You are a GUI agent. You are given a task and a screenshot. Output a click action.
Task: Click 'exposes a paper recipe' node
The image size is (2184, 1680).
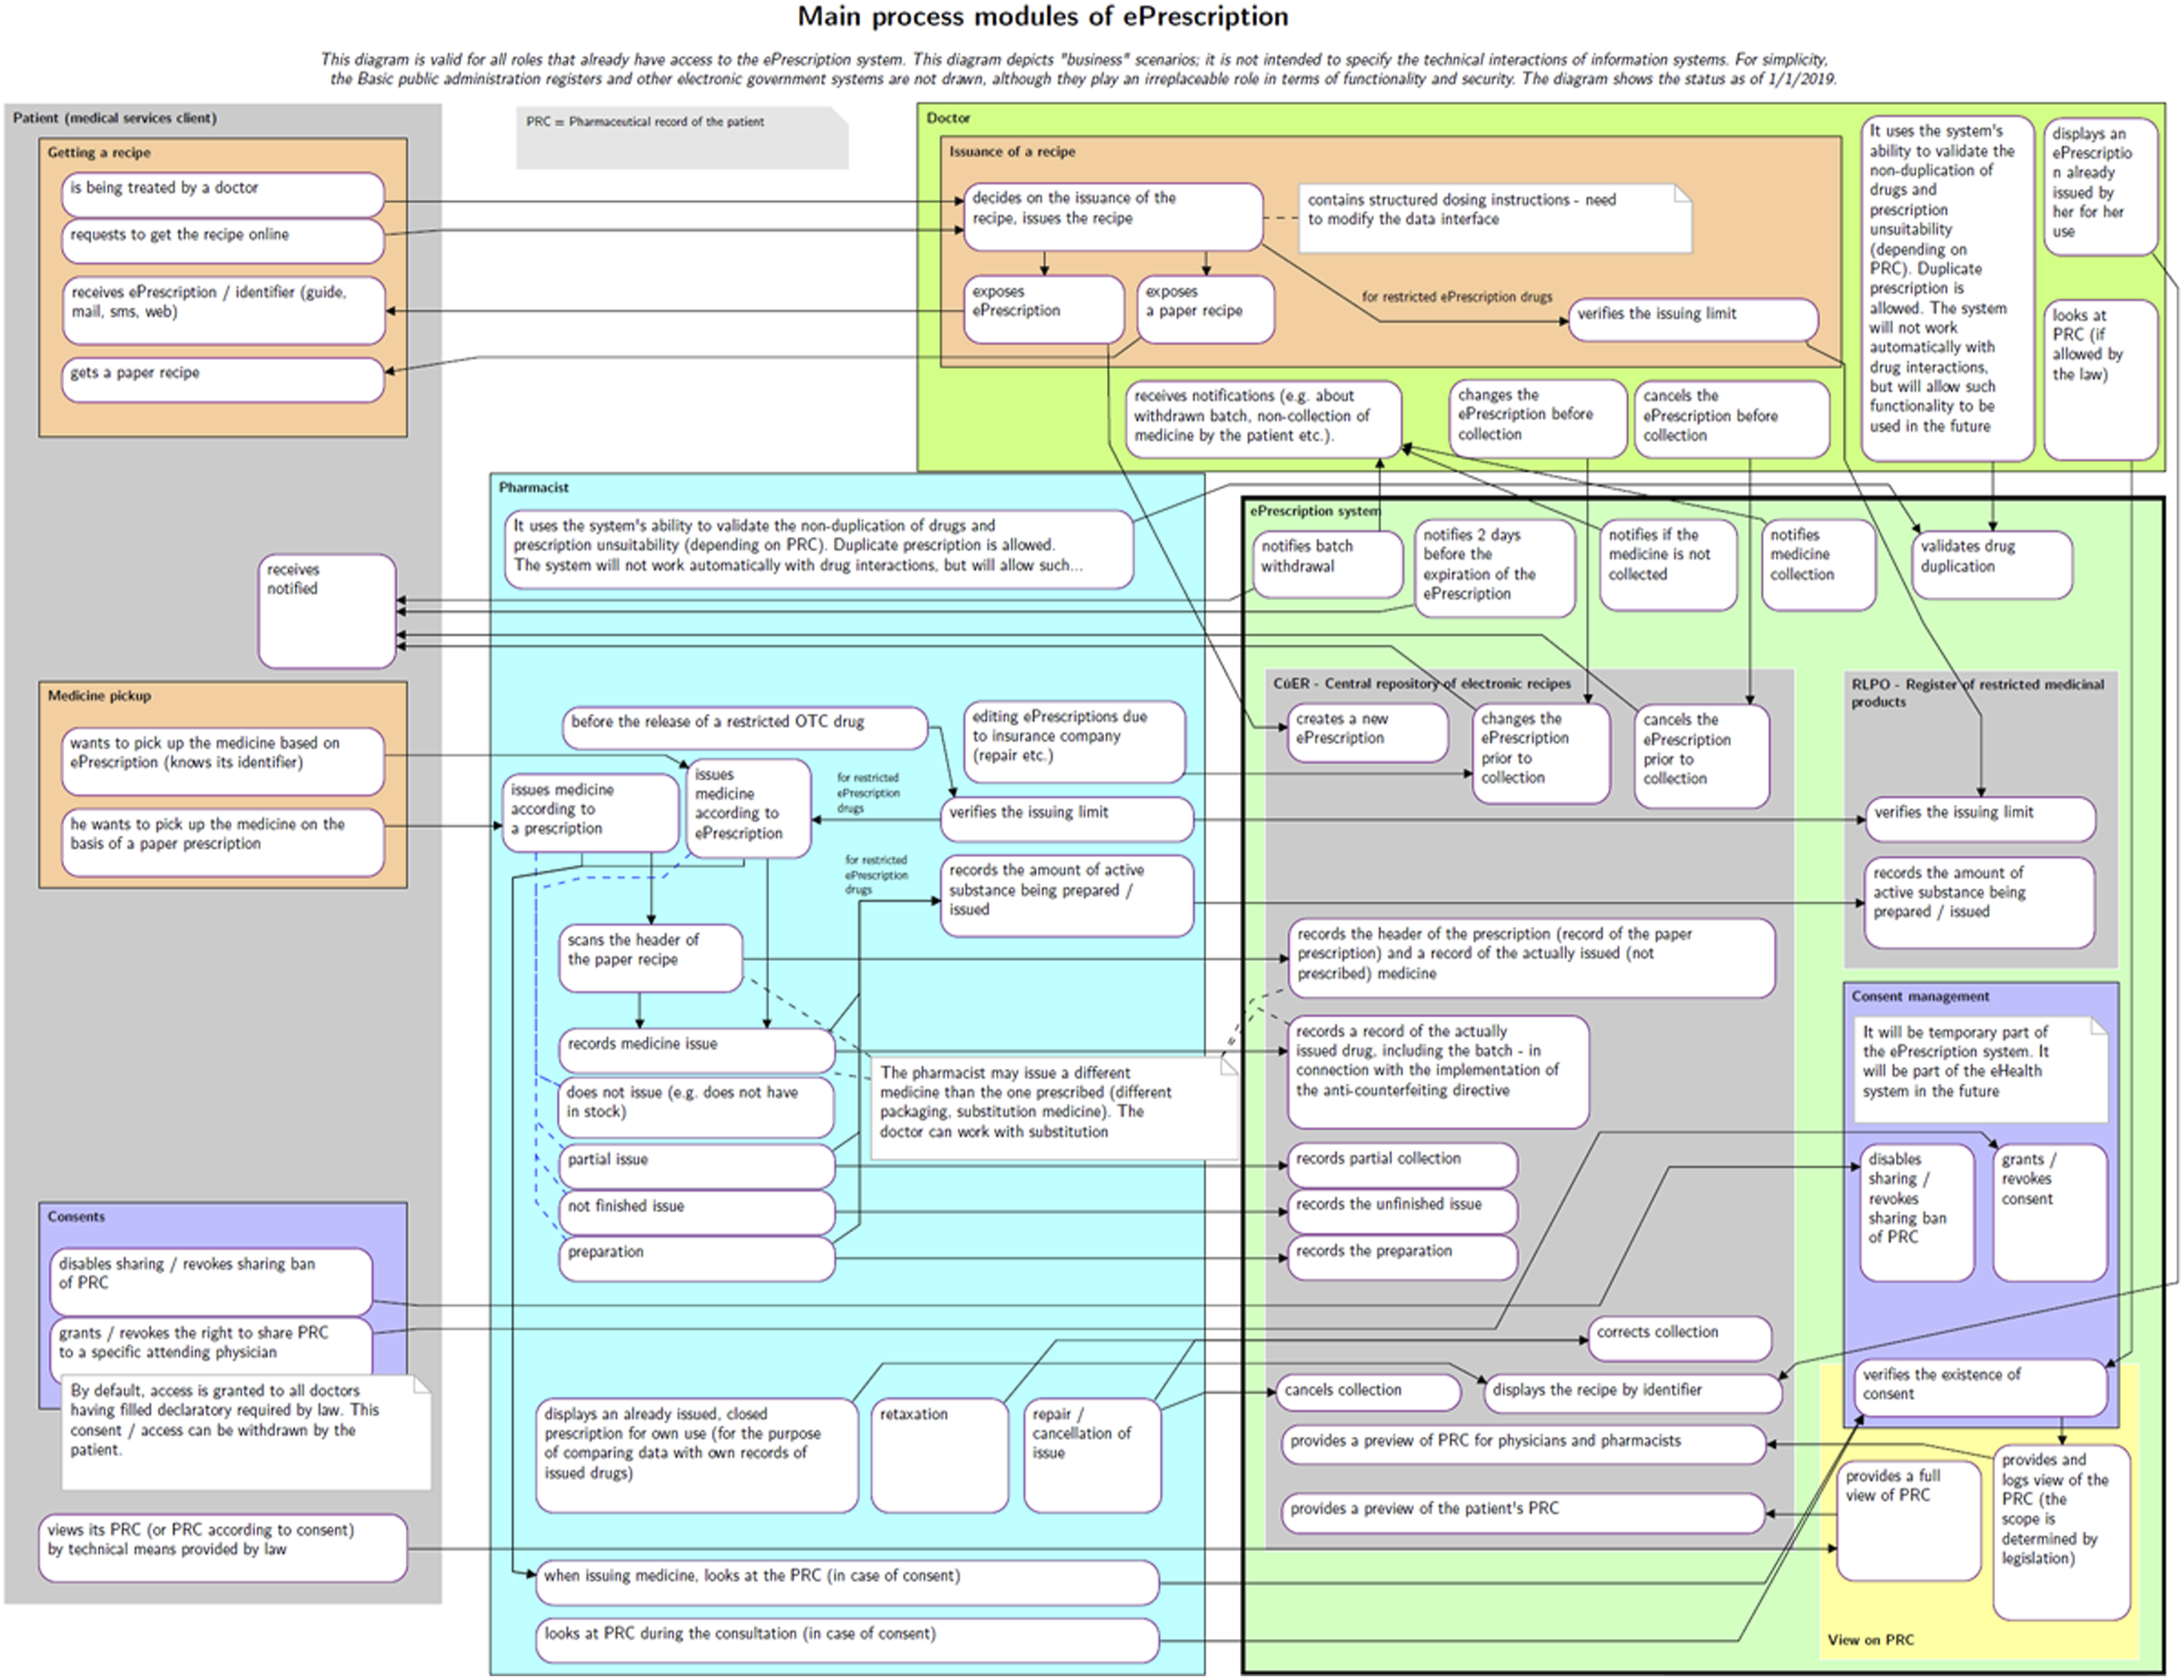1205,310
